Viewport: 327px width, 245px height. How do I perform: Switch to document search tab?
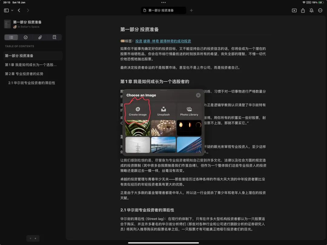[54, 37]
